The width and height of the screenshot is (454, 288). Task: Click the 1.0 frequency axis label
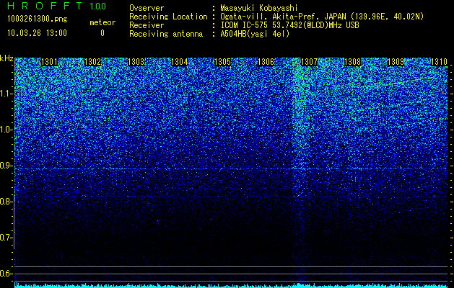tap(6, 130)
